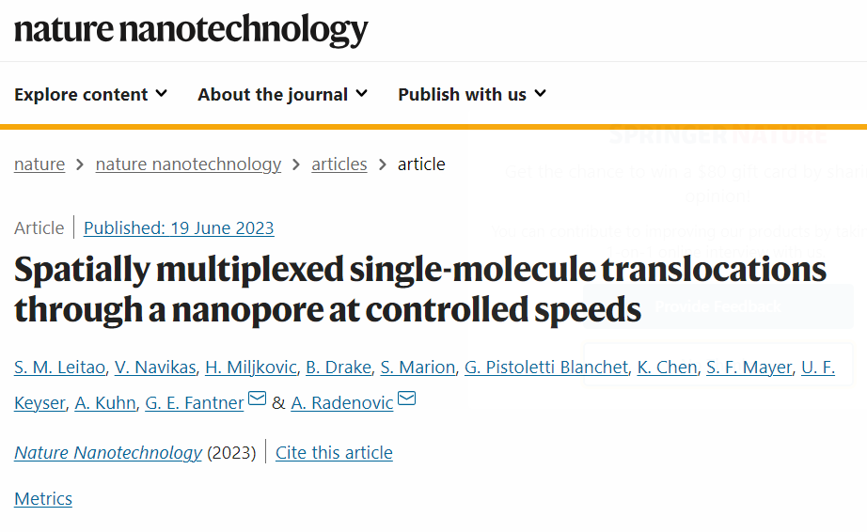Click the nature nanotechnology logo
867x532 pixels.
191,30
